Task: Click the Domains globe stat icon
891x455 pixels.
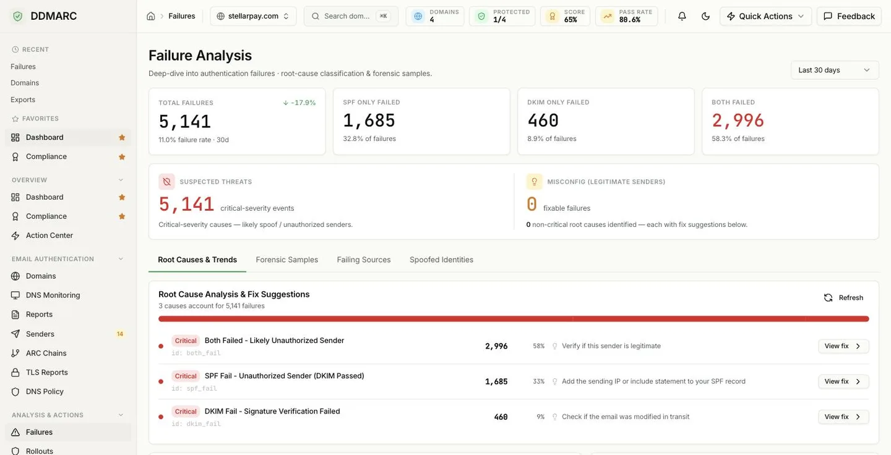Action: (418, 16)
